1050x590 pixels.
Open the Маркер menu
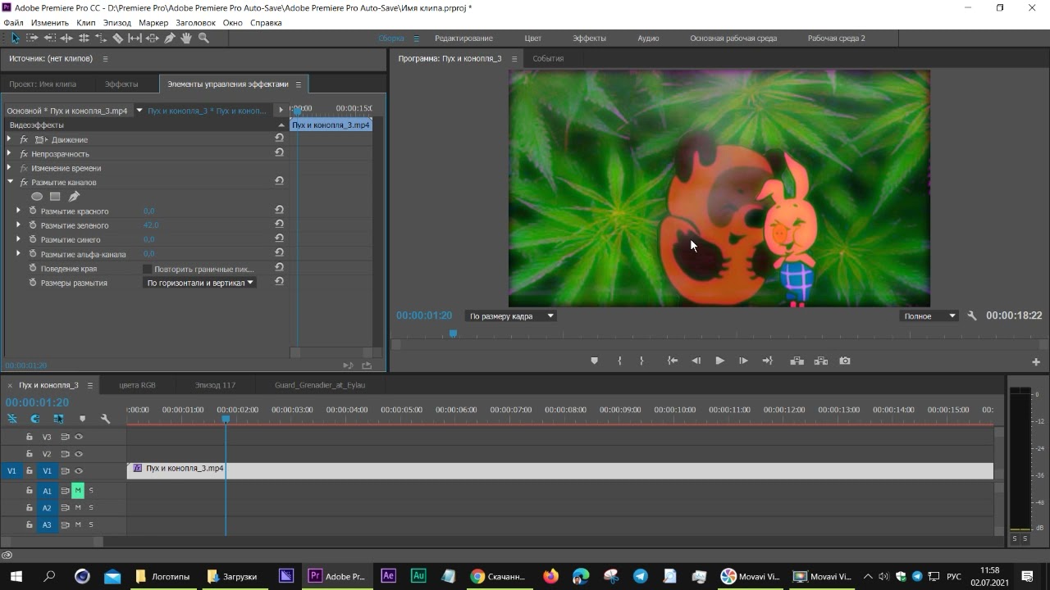153,23
